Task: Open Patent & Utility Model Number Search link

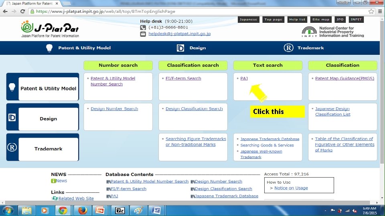Action: pos(113,81)
